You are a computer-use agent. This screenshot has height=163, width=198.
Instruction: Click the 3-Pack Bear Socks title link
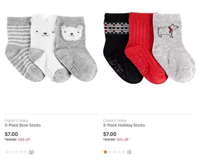[x=23, y=125]
